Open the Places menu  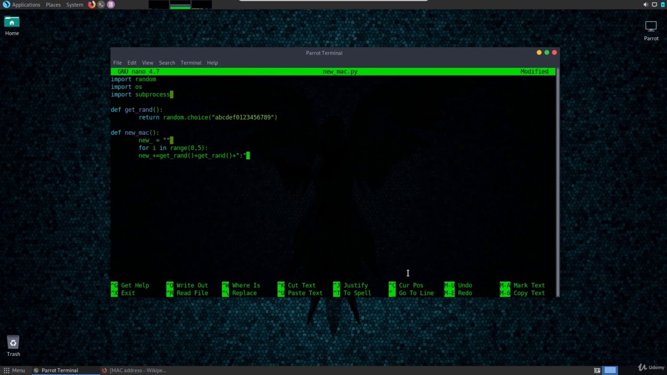coord(53,5)
